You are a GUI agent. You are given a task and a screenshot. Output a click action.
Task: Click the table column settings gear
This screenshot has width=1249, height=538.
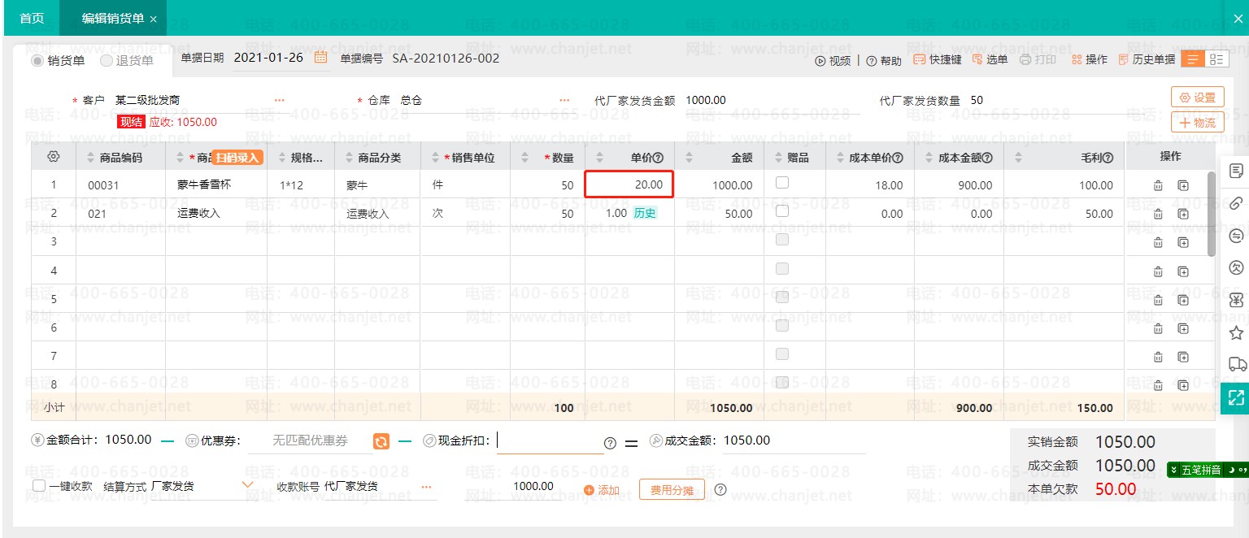click(x=54, y=157)
